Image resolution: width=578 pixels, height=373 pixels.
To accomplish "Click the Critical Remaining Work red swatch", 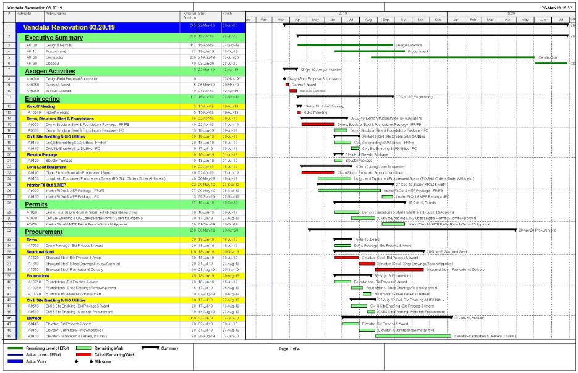I will (87, 355).
